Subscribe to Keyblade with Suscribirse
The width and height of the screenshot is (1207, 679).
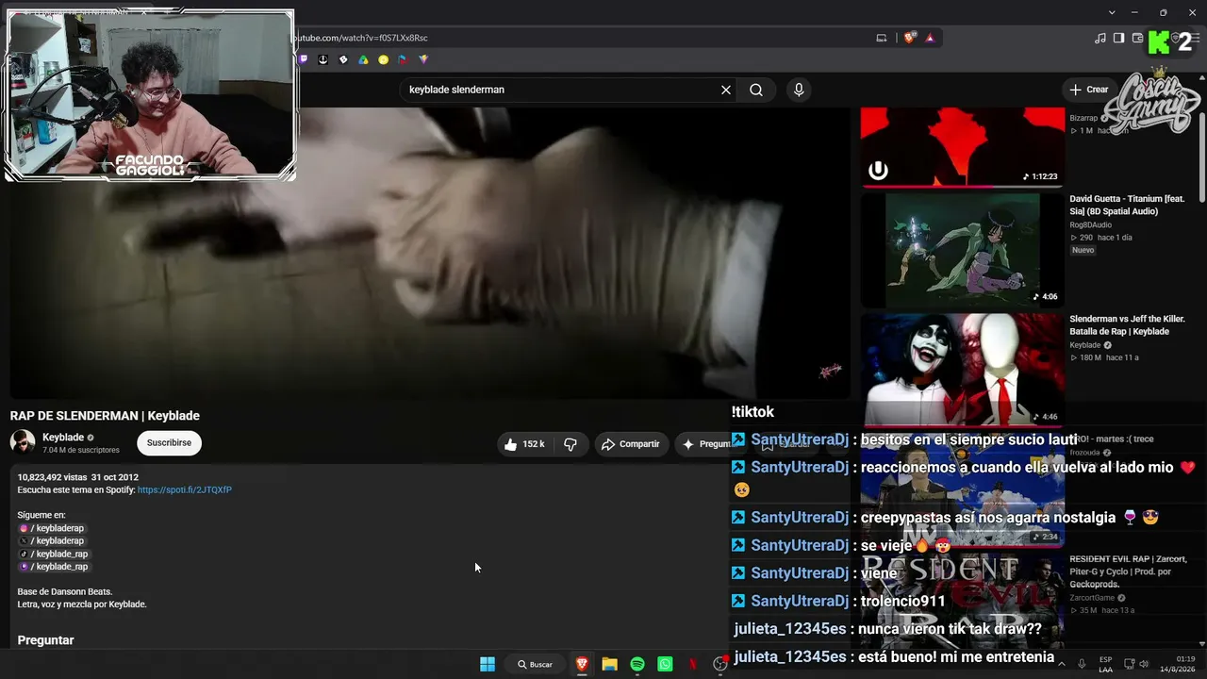click(x=169, y=442)
